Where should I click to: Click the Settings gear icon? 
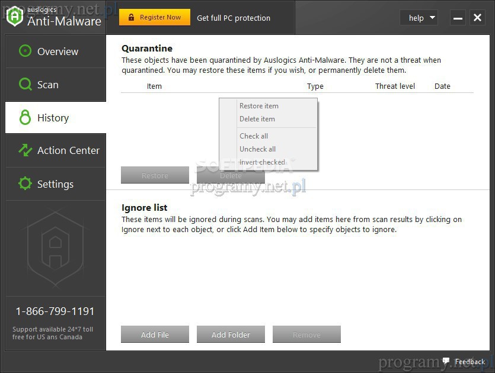[x=25, y=184]
